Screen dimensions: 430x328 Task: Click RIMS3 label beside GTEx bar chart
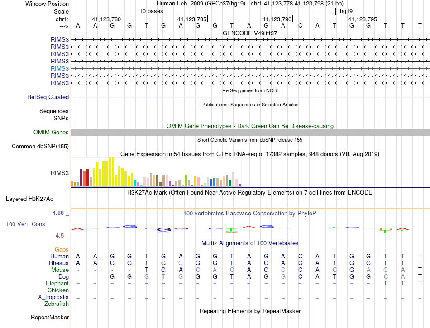[60, 173]
